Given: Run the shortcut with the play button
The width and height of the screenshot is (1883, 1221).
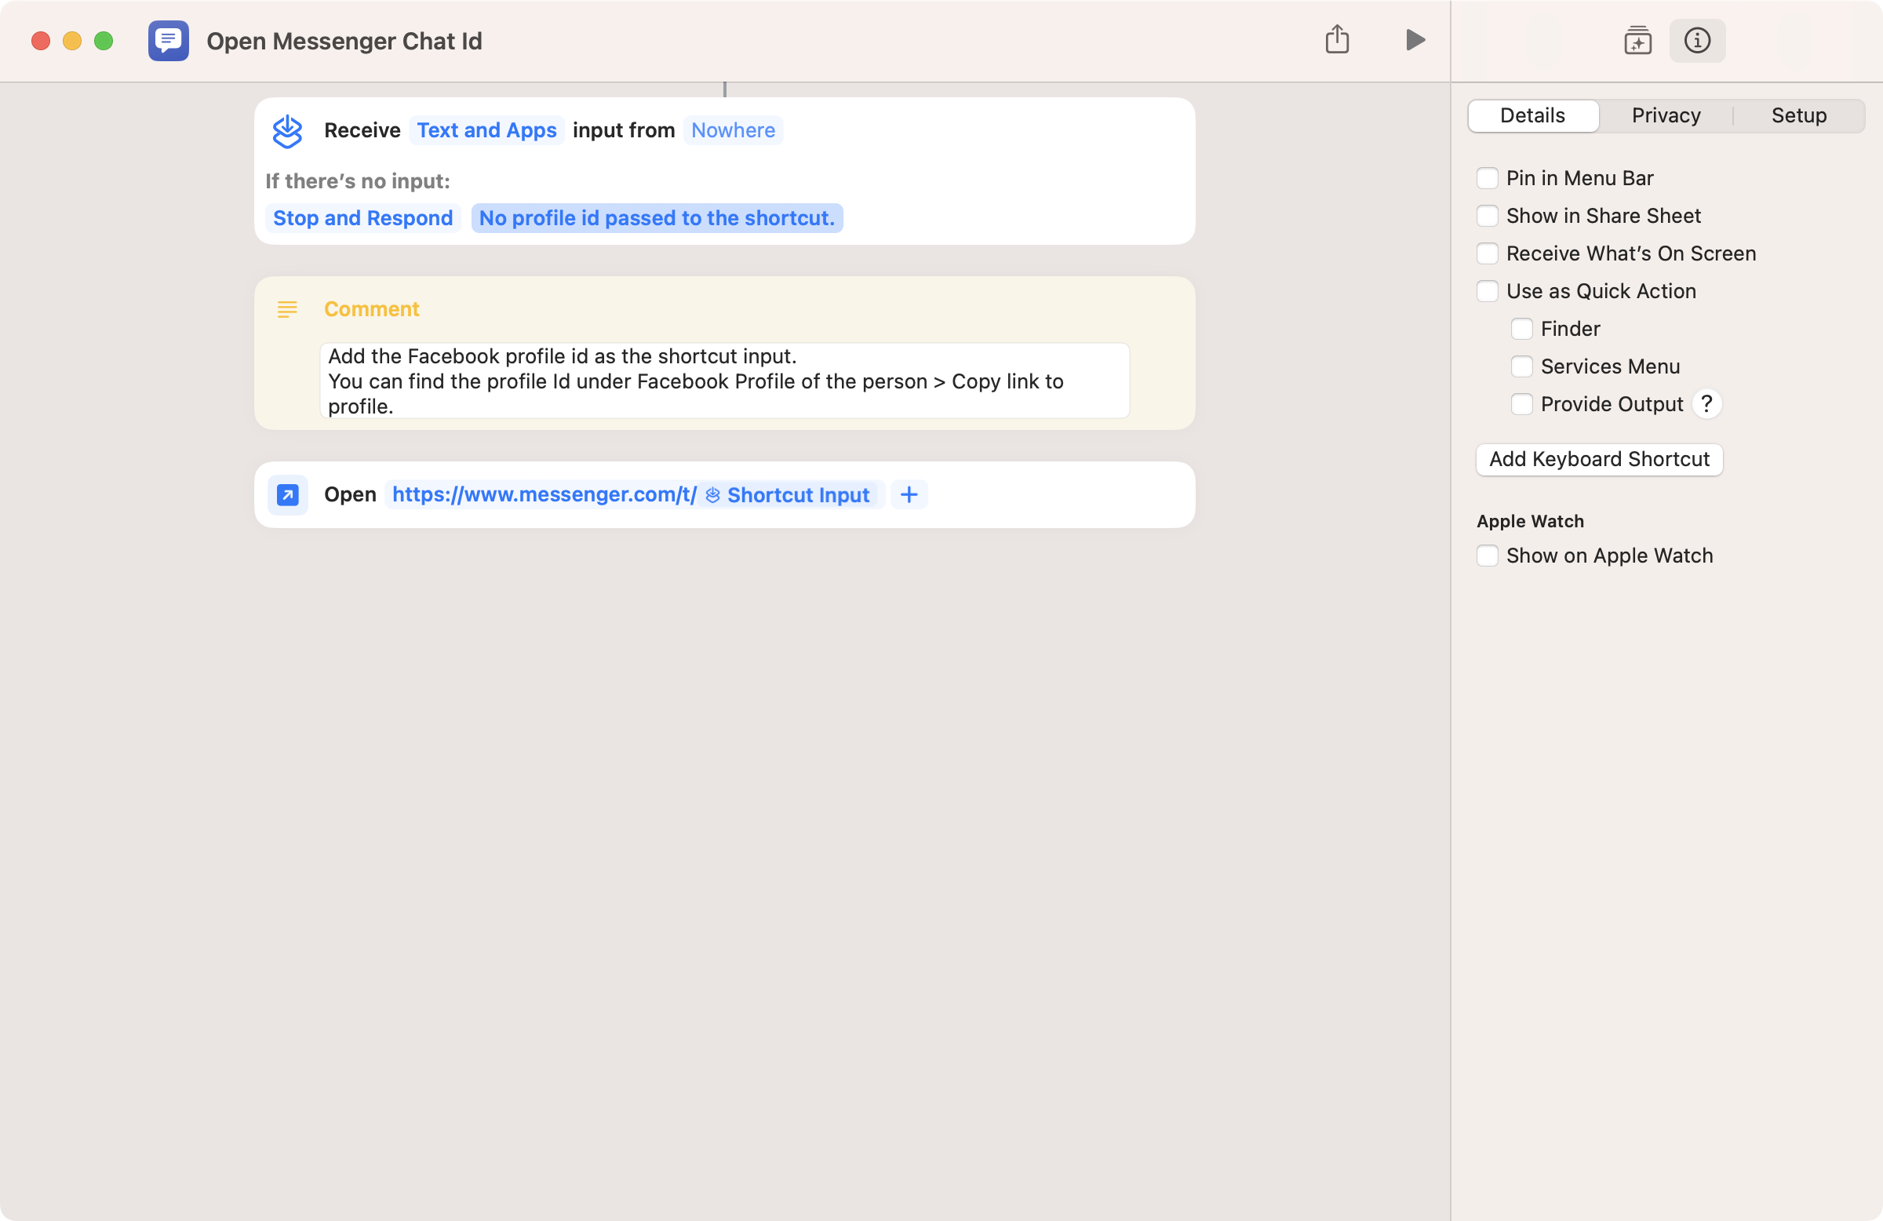Looking at the screenshot, I should (x=1415, y=40).
